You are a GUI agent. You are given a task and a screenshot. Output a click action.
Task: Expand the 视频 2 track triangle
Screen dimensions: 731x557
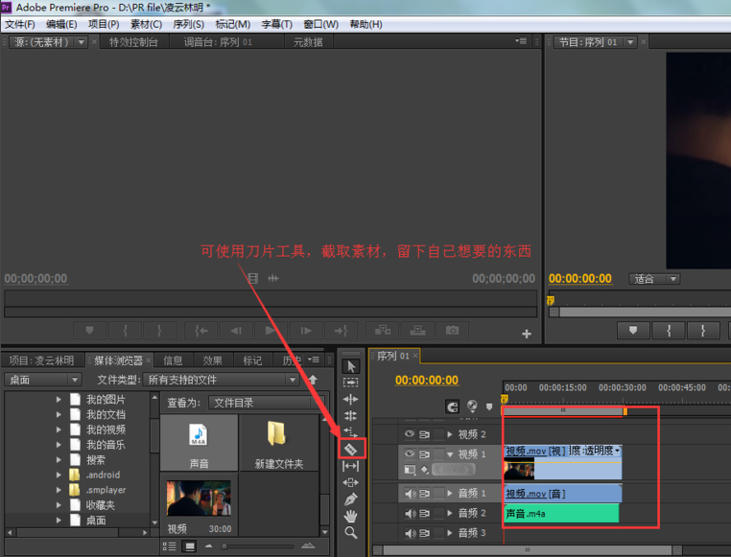tap(448, 434)
